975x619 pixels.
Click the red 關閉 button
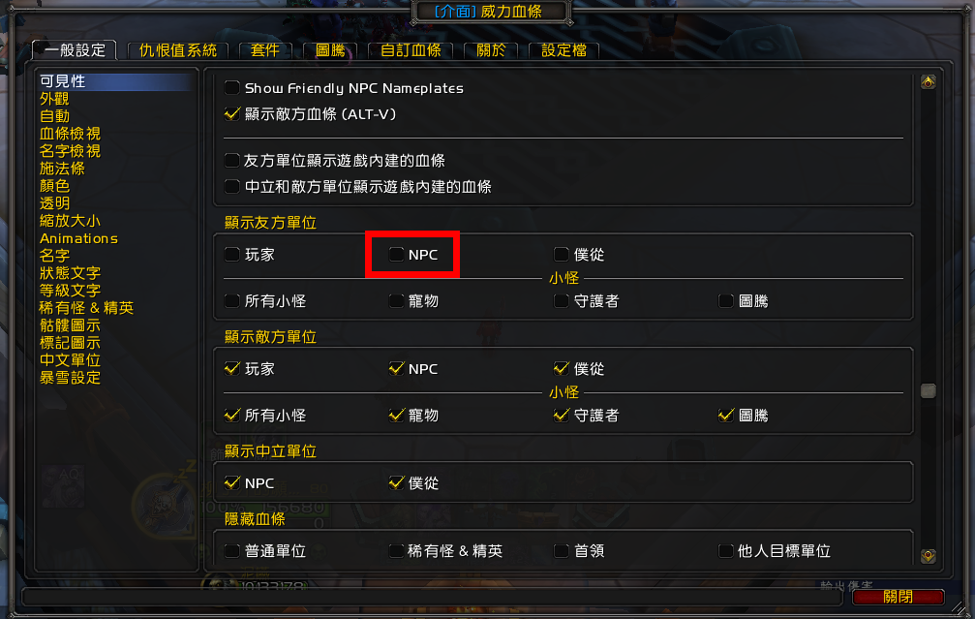(x=898, y=597)
